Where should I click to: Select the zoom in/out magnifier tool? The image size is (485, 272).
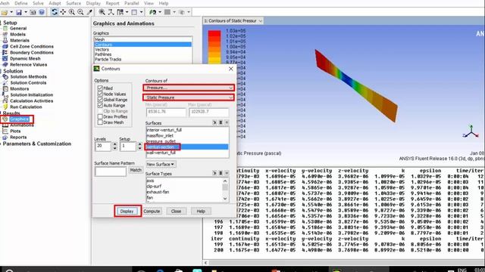[x=72, y=12]
